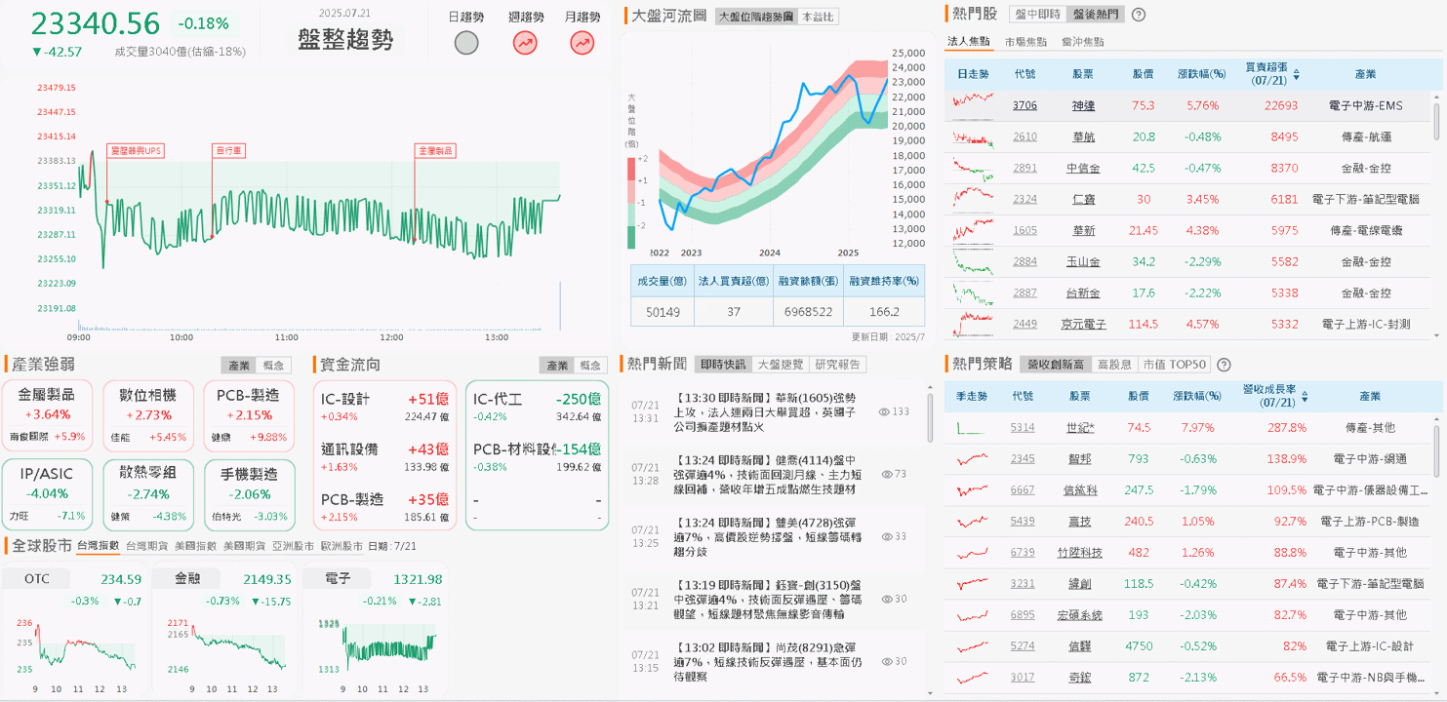This screenshot has height=702, width=1447.
Task: Switch global markets to 台灣期貨
Action: tap(148, 546)
